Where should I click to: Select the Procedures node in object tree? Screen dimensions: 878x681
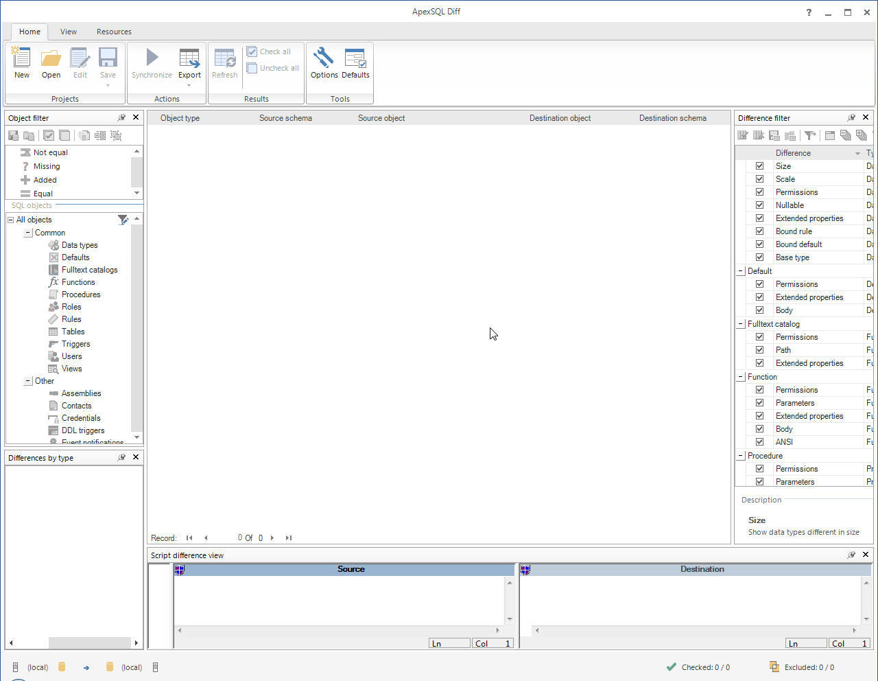(x=81, y=295)
